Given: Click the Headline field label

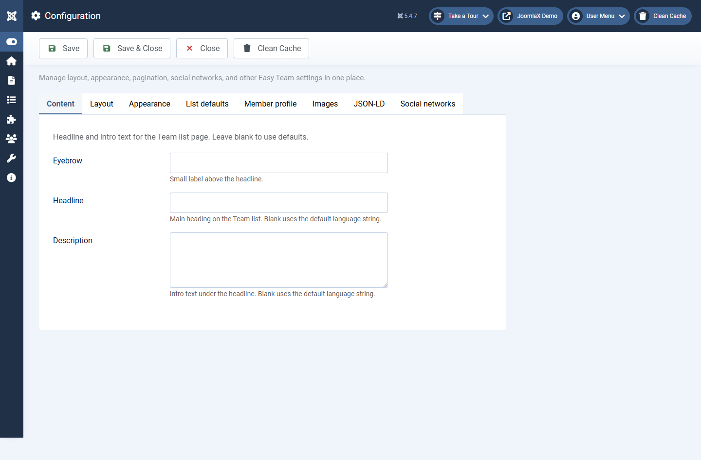Looking at the screenshot, I should [68, 200].
